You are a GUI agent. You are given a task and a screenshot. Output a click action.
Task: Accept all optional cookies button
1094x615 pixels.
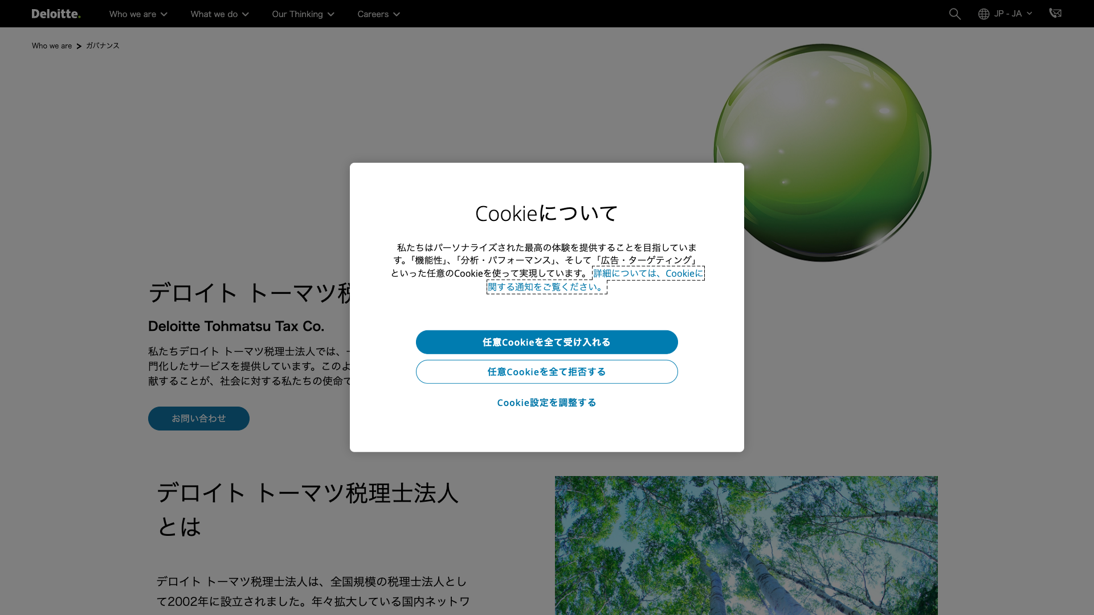click(546, 342)
